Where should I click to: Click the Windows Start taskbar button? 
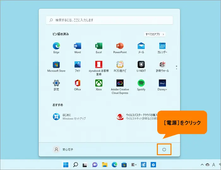coord(66,165)
